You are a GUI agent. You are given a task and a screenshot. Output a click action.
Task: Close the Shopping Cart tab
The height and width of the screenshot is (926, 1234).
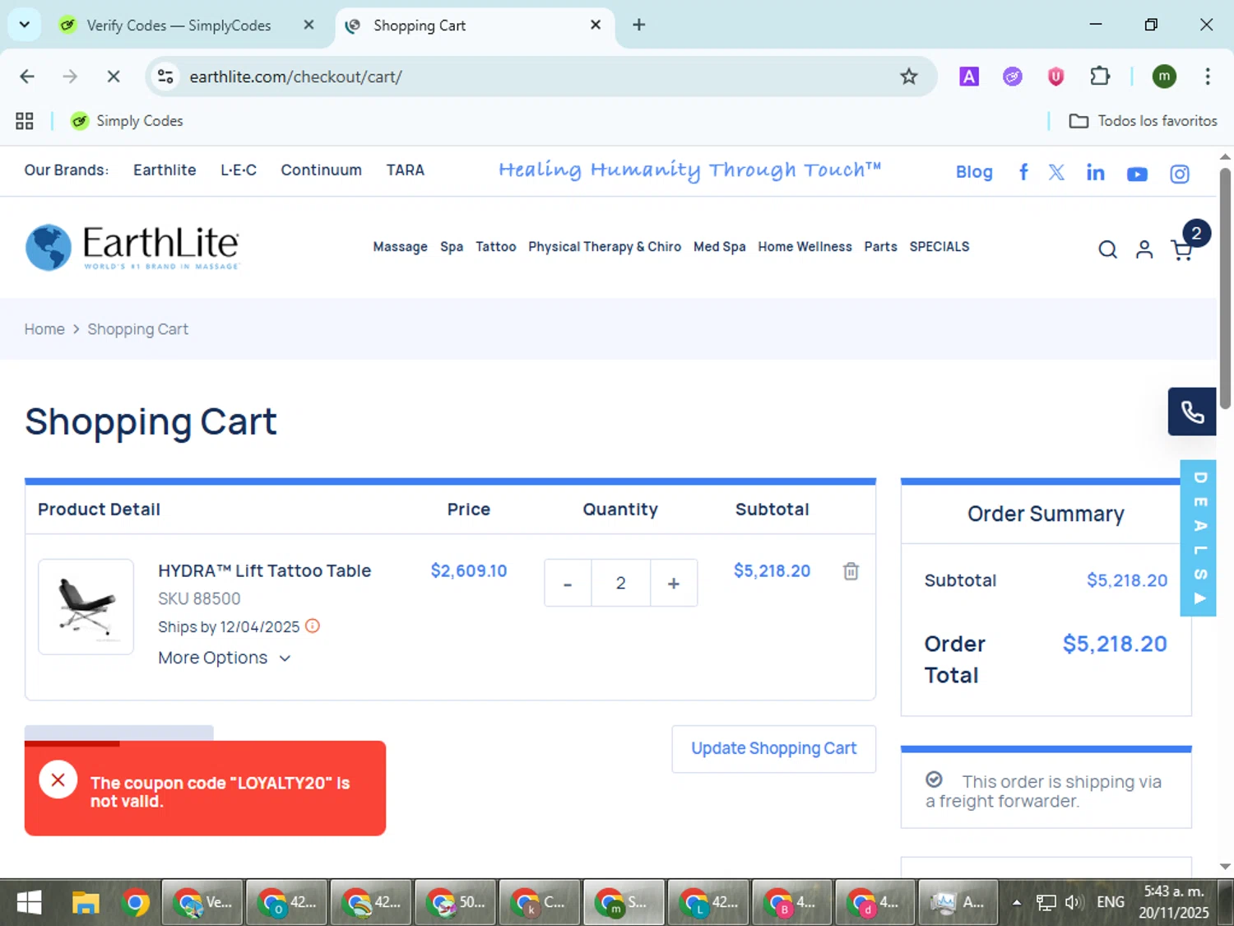pos(596,25)
